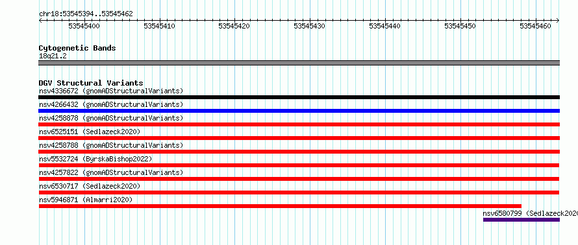The image size is (578, 245).
Task: Click the black nsv4336672 variant bar
Action: (x=299, y=97)
